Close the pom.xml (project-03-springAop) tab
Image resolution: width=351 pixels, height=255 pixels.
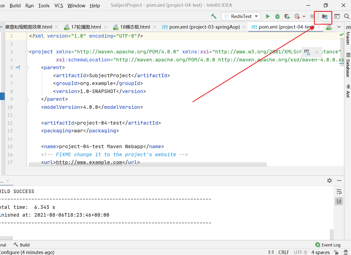tap(244, 27)
